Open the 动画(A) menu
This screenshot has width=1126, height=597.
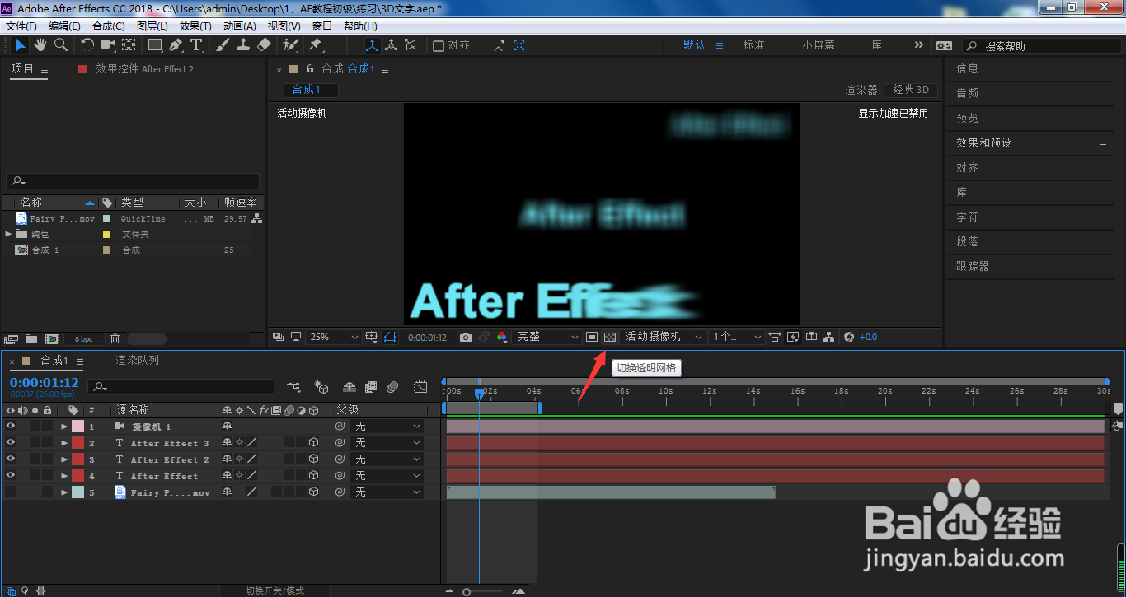pos(240,26)
